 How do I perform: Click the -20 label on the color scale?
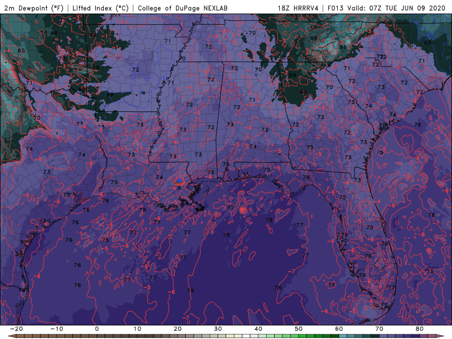coord(16,329)
